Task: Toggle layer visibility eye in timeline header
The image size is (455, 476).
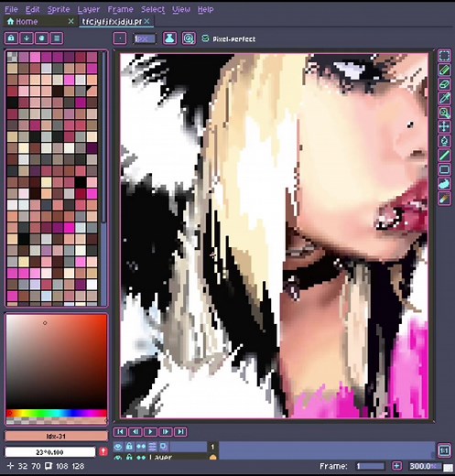Action: coord(118,447)
